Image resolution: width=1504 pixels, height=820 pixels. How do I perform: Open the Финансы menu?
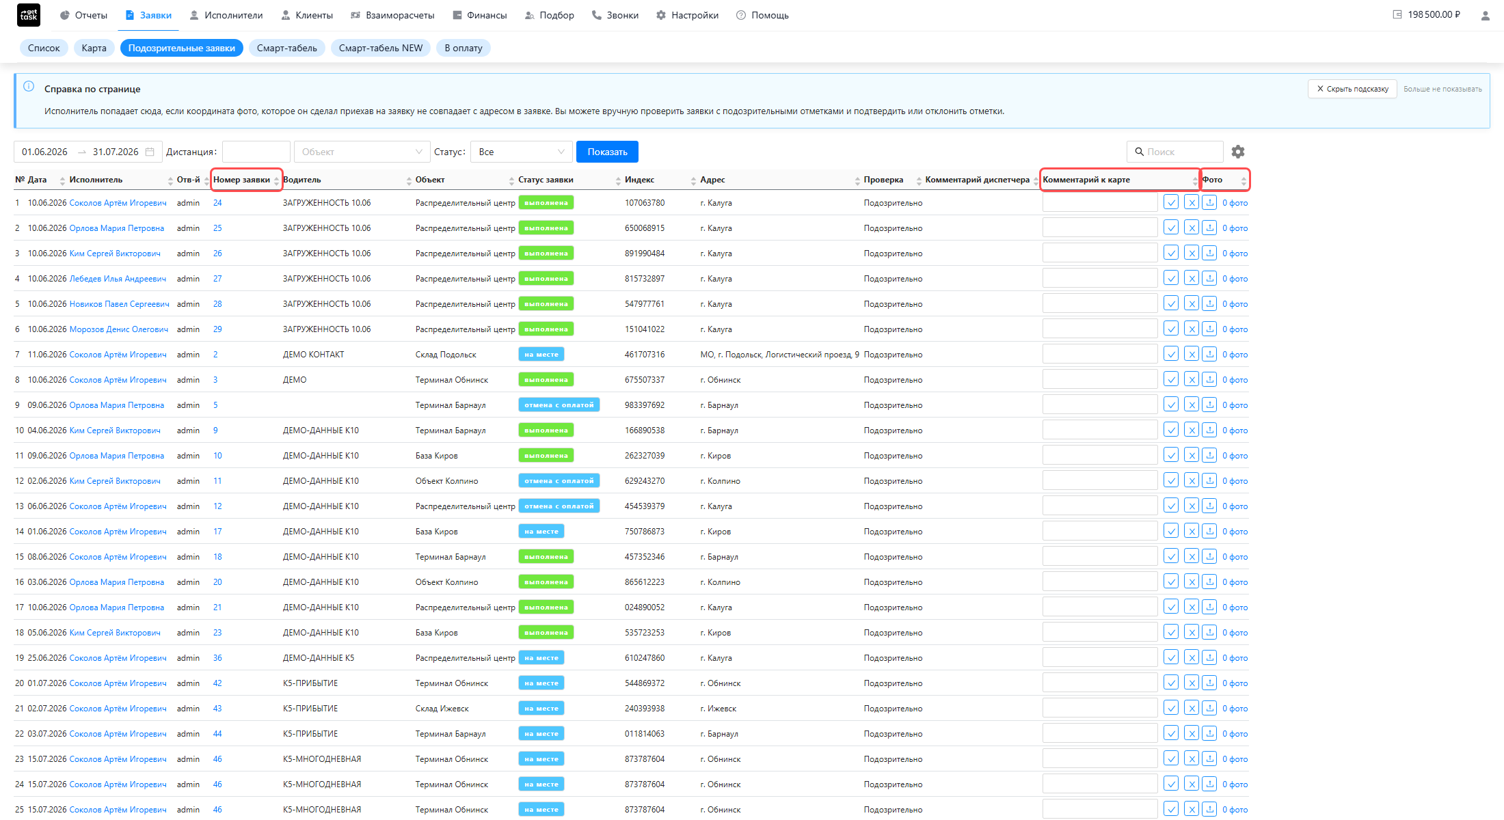click(x=479, y=15)
